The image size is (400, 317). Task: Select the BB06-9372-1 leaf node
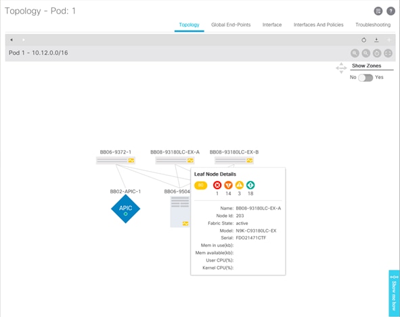[116, 160]
